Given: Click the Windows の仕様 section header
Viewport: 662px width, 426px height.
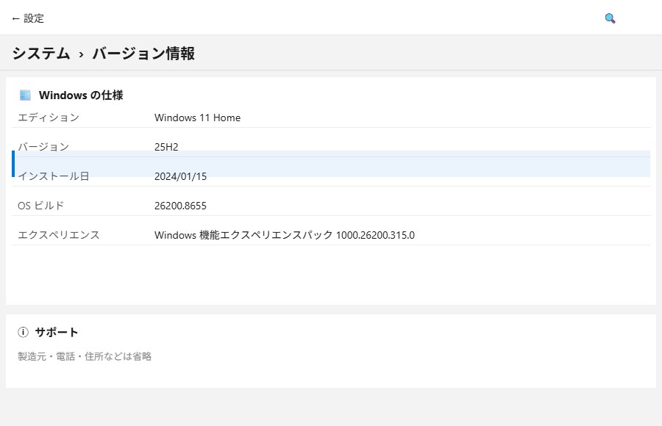Looking at the screenshot, I should click(81, 95).
